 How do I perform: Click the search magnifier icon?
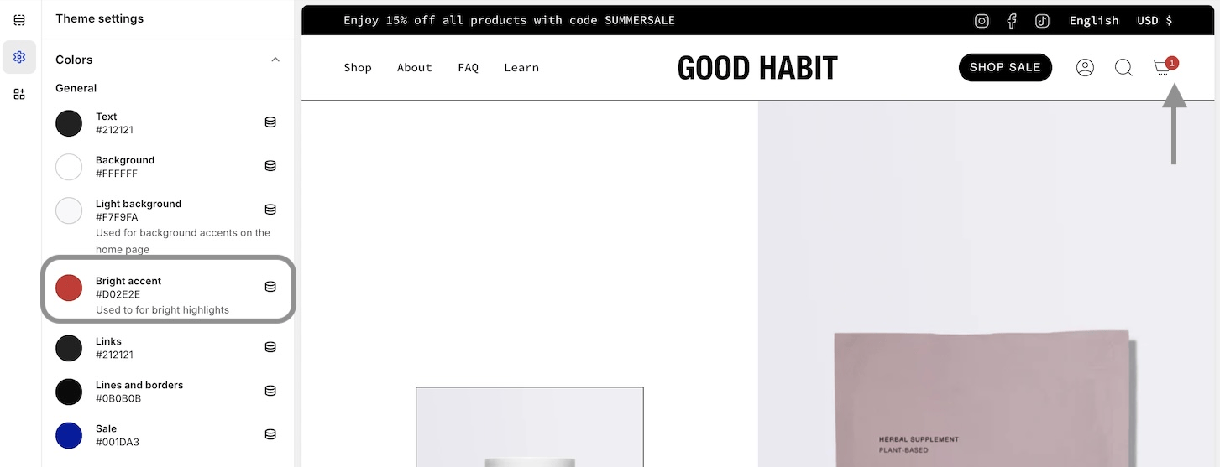[x=1123, y=67]
